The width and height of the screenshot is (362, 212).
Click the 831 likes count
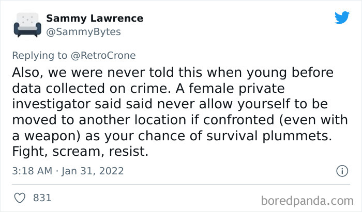click(x=41, y=197)
